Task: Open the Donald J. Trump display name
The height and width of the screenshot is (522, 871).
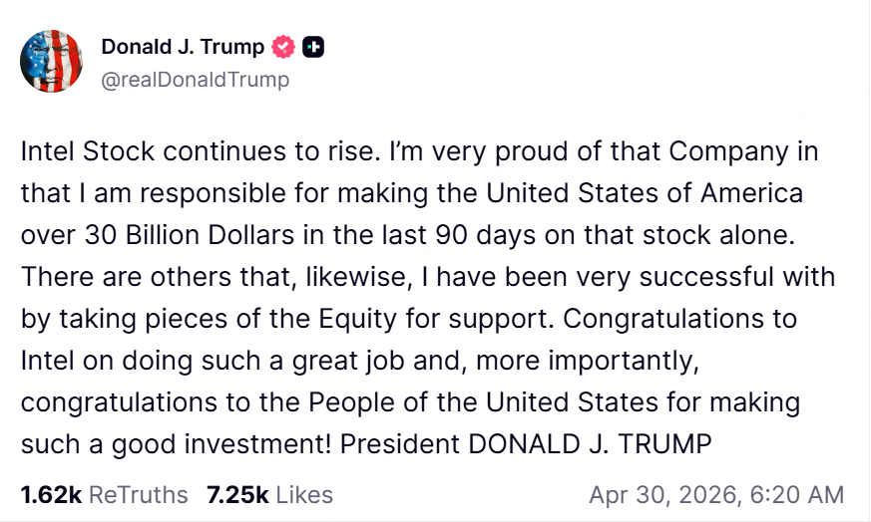Action: pyautogui.click(x=184, y=47)
